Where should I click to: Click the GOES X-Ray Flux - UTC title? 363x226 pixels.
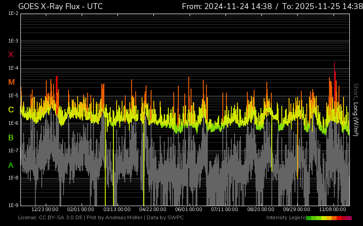point(60,6)
